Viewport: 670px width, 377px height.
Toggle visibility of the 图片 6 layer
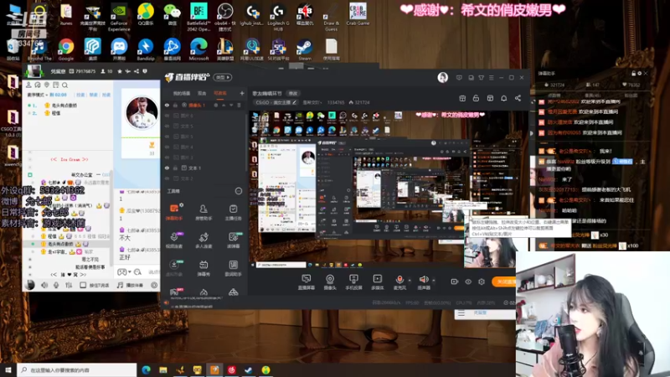[x=167, y=116]
